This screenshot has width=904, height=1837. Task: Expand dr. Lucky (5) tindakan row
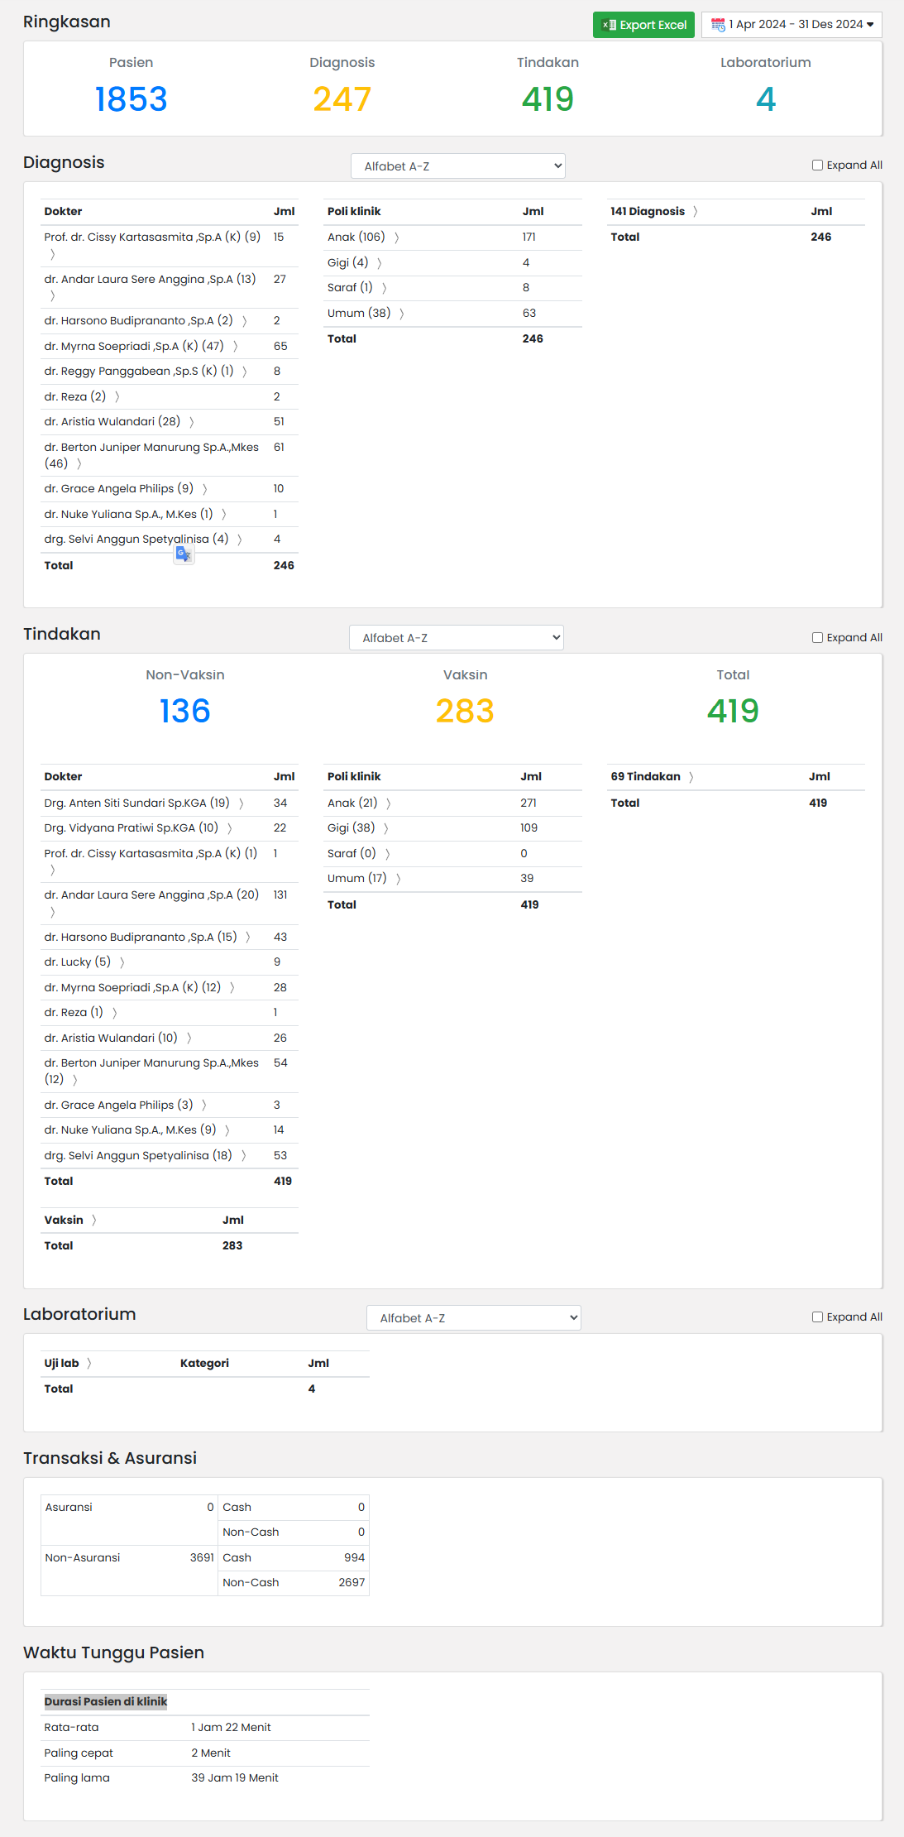[x=122, y=962]
